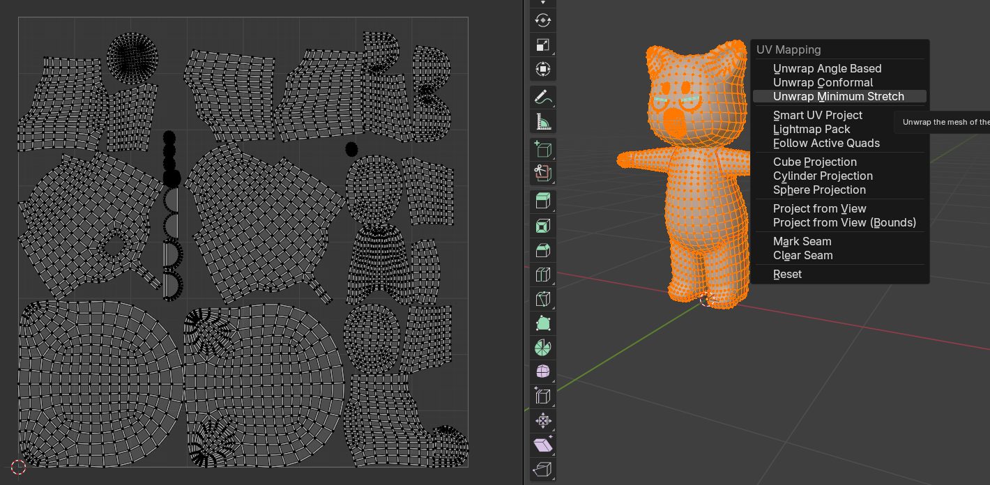Viewport: 990px width, 485px height.
Task: Activate the Add Cube tool
Action: (543, 148)
